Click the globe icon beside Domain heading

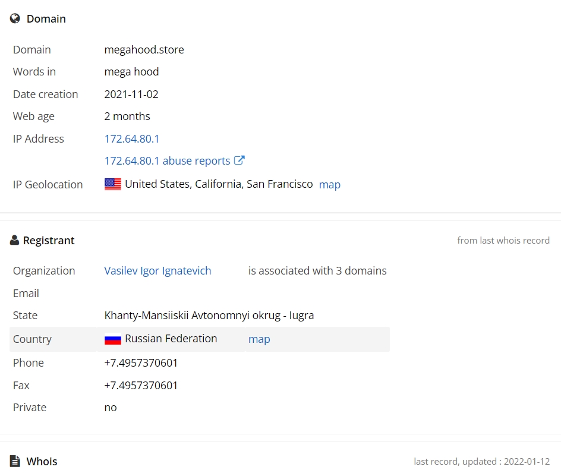point(15,18)
